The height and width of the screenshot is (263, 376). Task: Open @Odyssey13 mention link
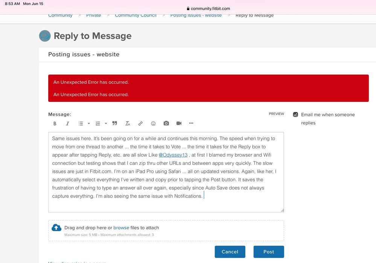click(x=173, y=155)
